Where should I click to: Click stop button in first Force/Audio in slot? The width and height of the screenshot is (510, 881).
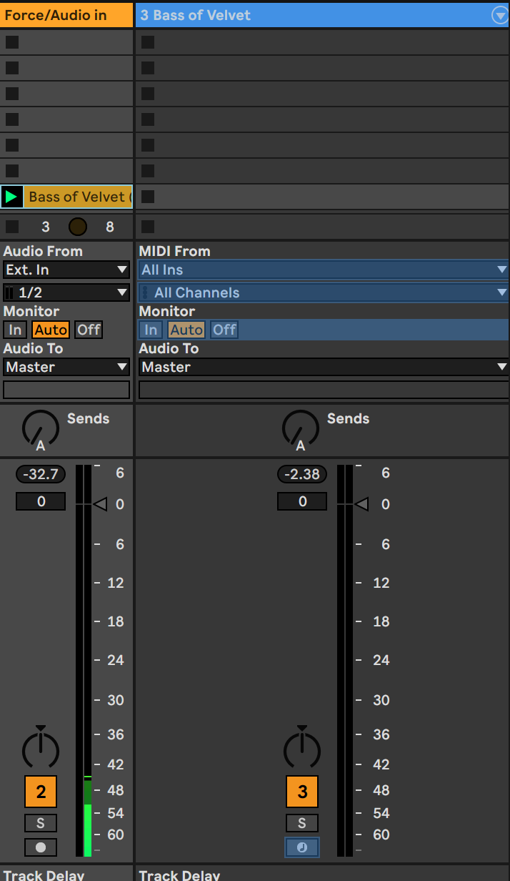(x=12, y=41)
